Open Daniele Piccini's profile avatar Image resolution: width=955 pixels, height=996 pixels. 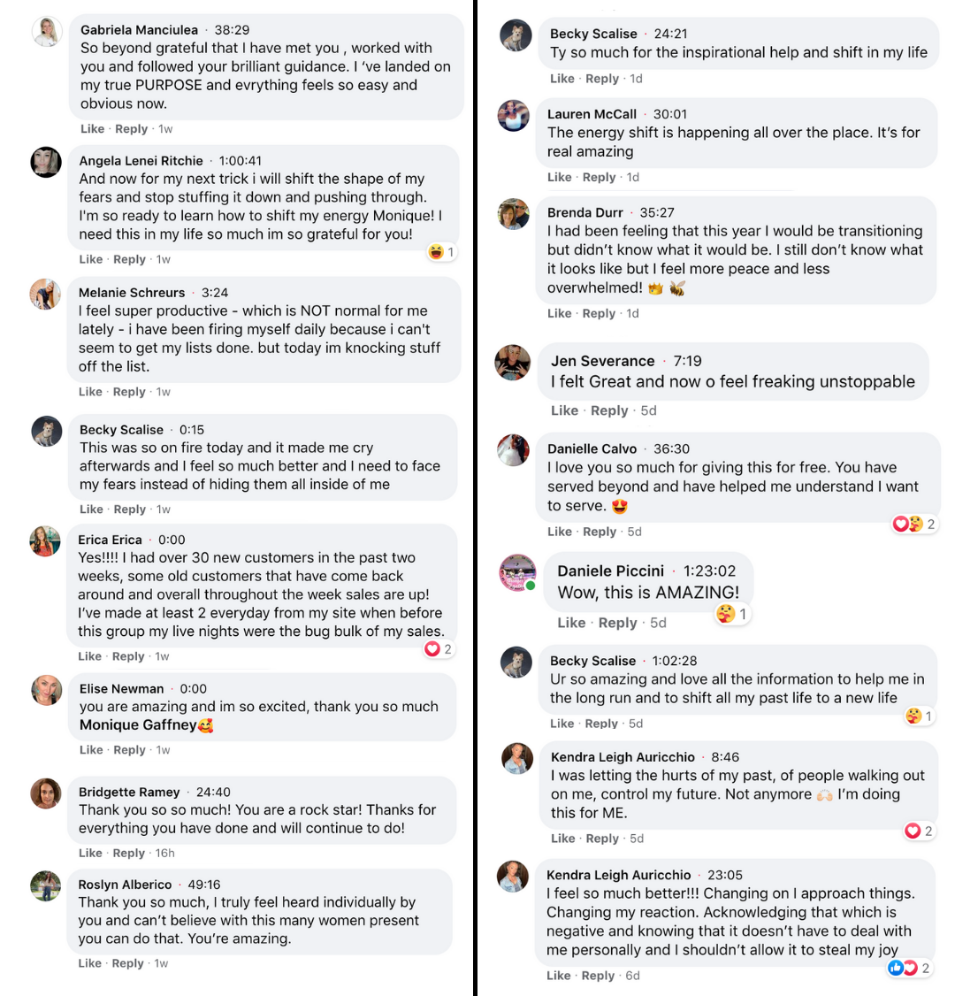(518, 572)
